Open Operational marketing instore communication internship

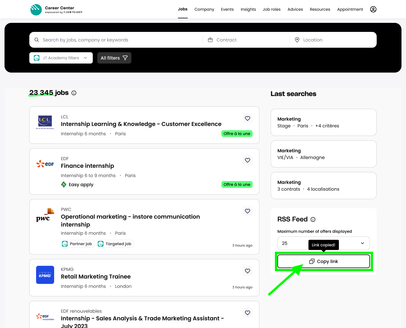pos(130,221)
